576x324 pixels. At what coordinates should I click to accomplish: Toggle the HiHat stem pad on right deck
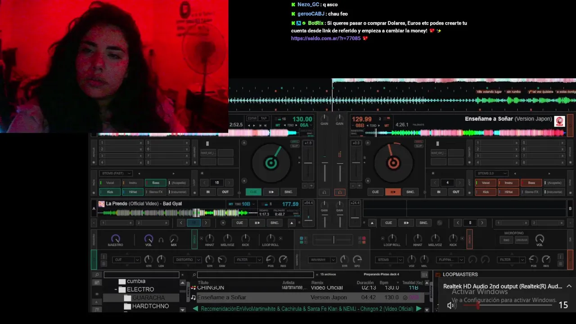click(508, 192)
